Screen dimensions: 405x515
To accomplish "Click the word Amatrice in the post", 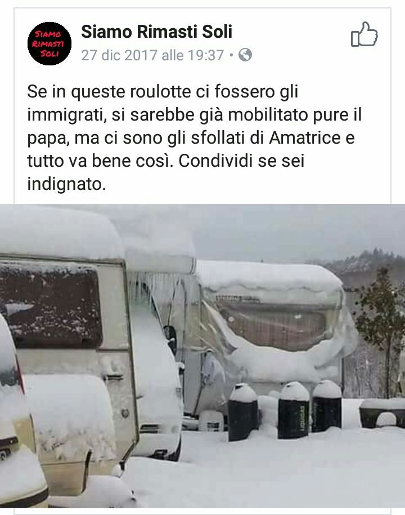I will [305, 137].
